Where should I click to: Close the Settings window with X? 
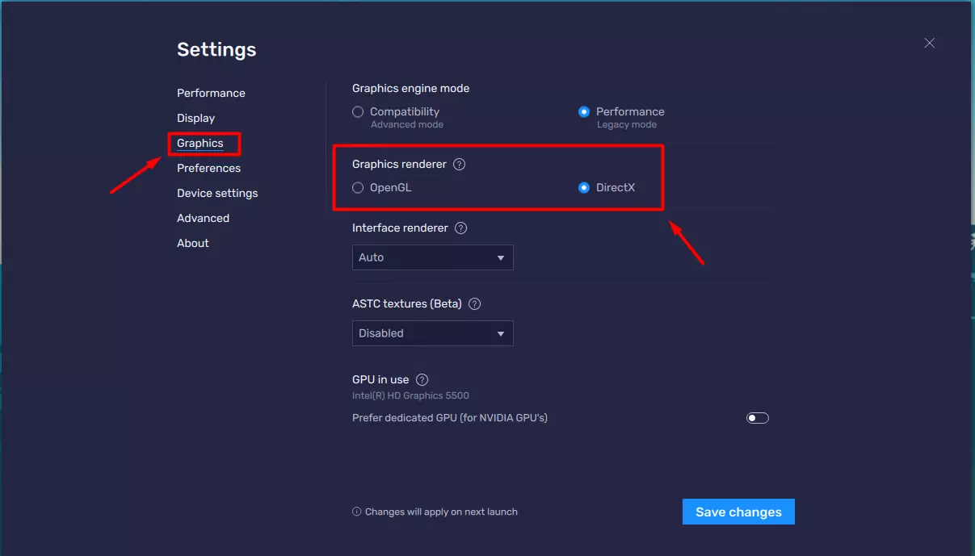930,44
